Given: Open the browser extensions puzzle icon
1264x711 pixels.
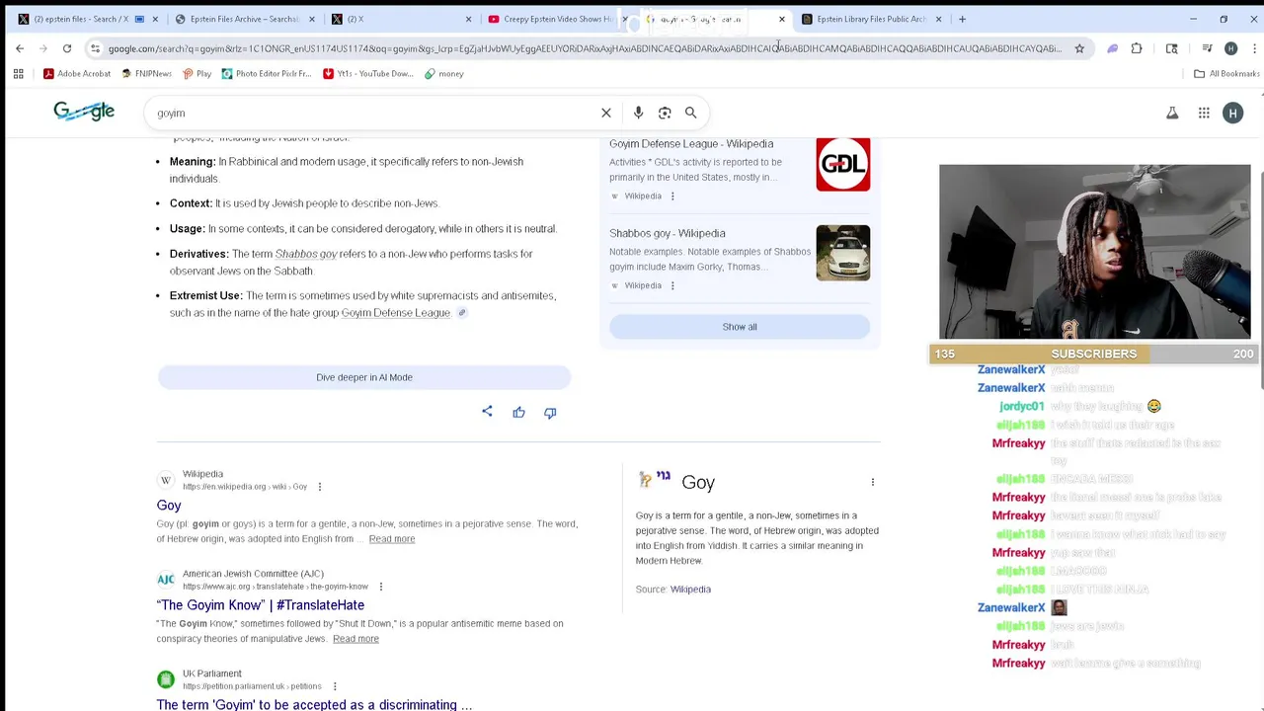Looking at the screenshot, I should [x=1137, y=48].
